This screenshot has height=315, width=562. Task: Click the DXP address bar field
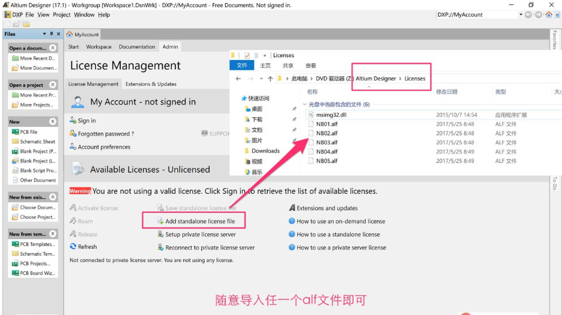(477, 14)
